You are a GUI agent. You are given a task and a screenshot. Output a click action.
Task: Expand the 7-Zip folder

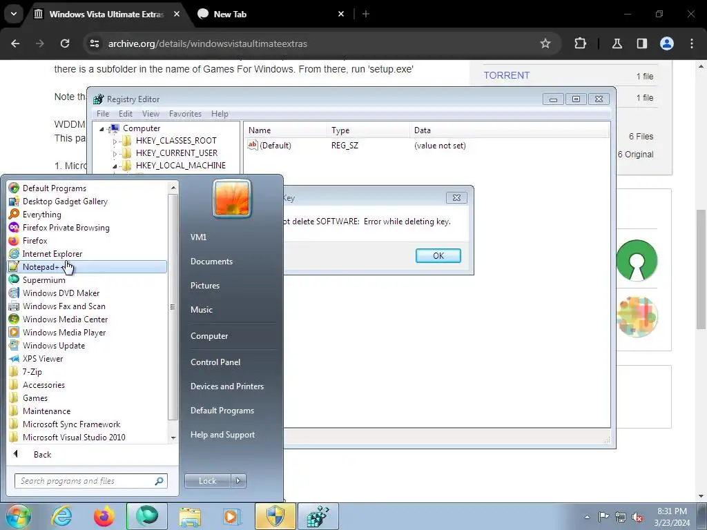(32, 372)
